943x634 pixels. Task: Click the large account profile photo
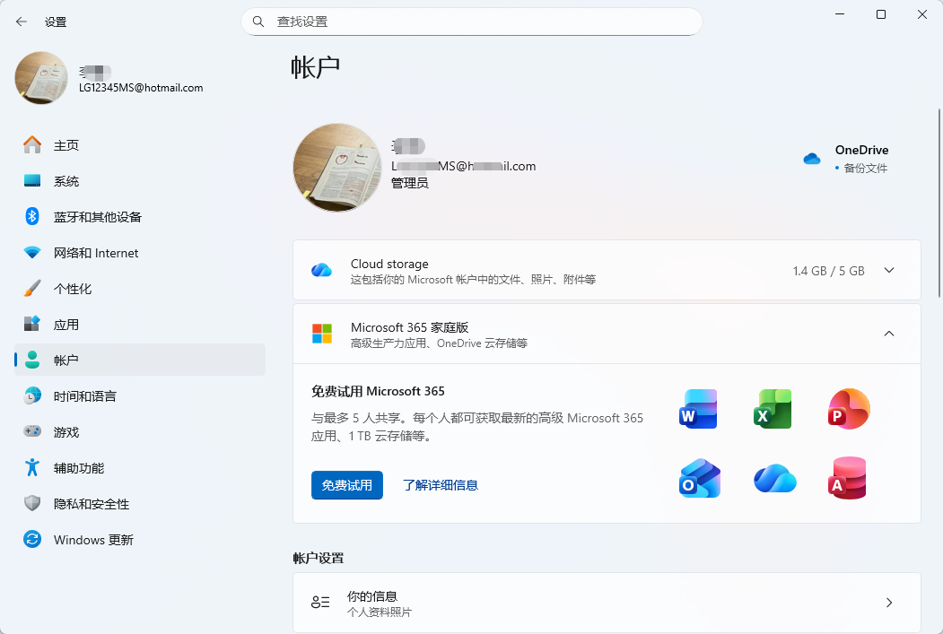[x=338, y=168]
